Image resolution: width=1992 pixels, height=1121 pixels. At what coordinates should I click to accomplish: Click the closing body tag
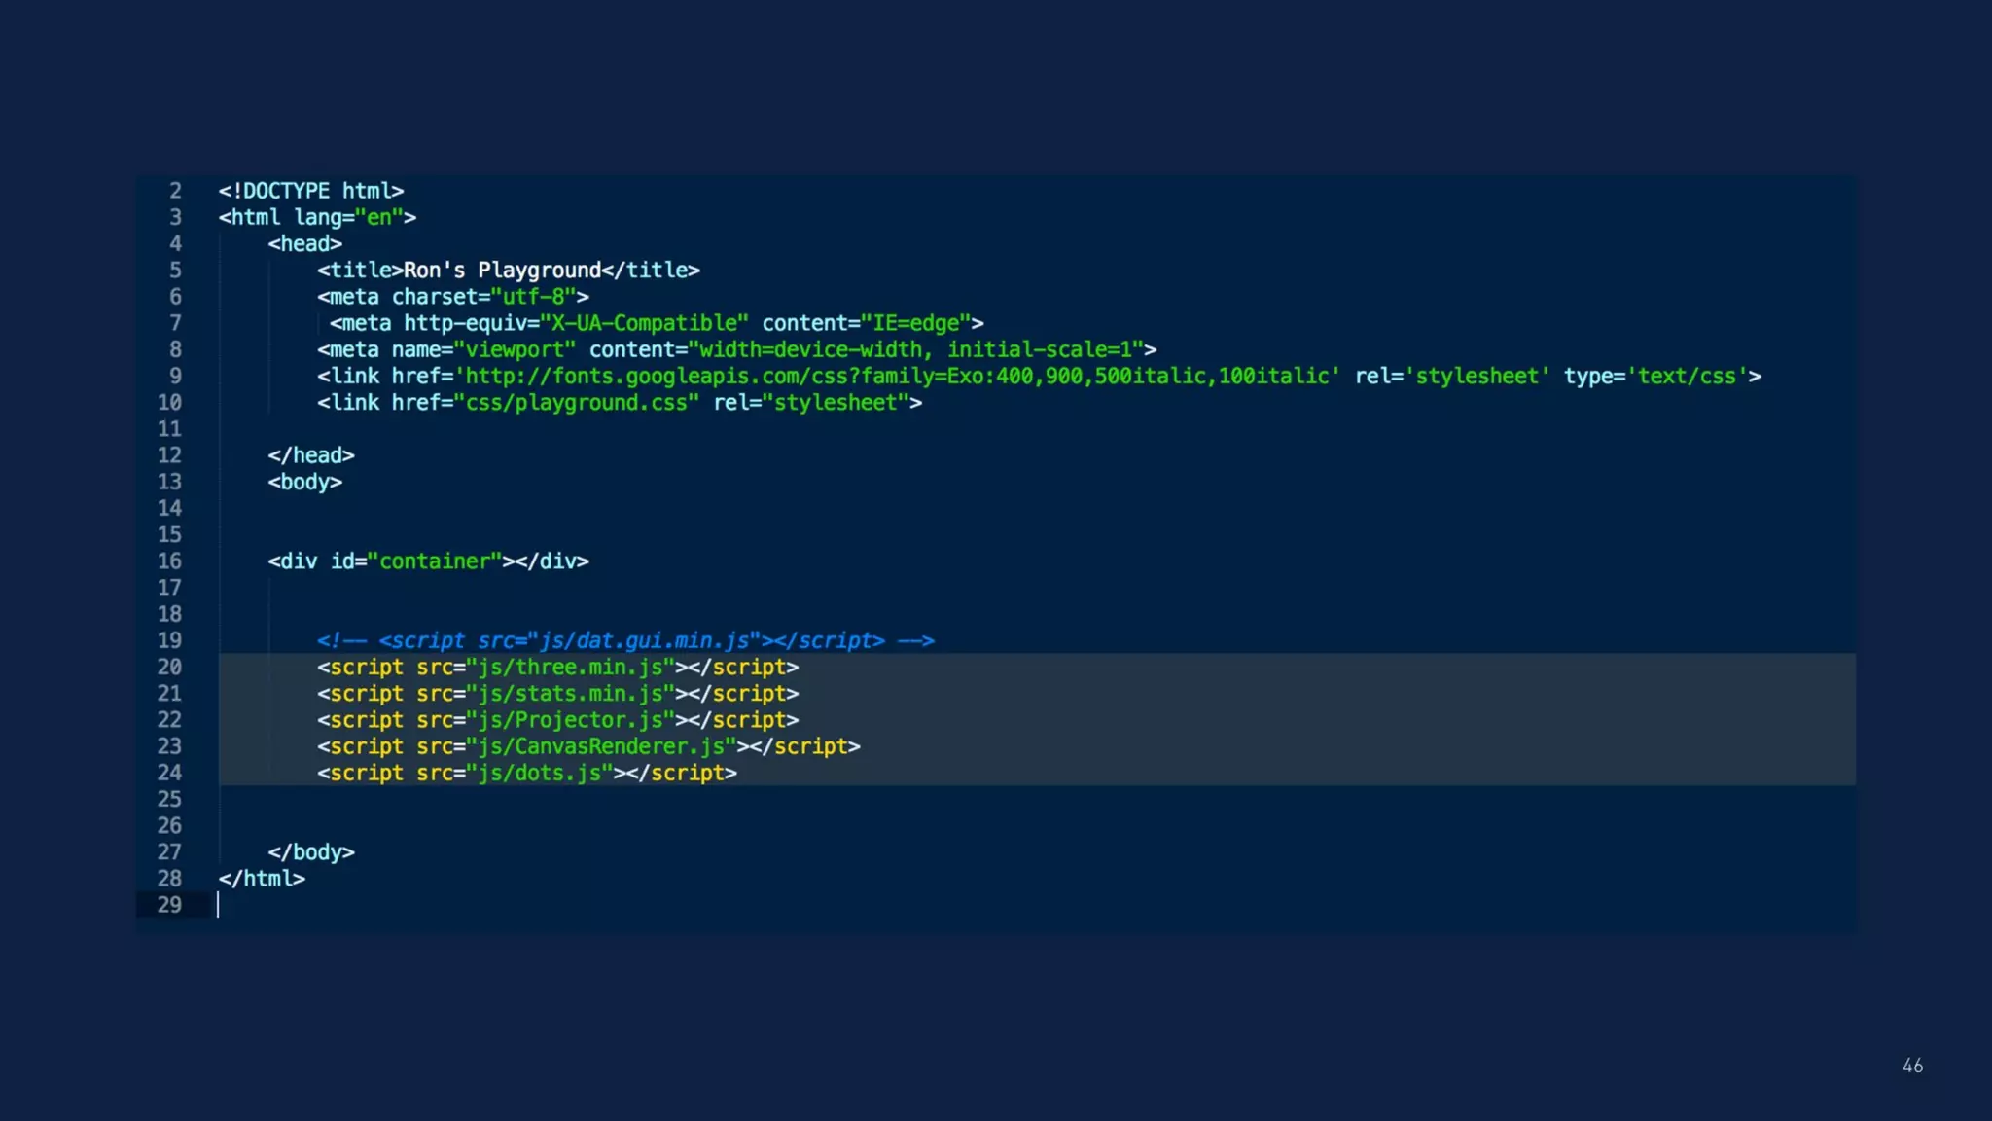click(x=311, y=852)
